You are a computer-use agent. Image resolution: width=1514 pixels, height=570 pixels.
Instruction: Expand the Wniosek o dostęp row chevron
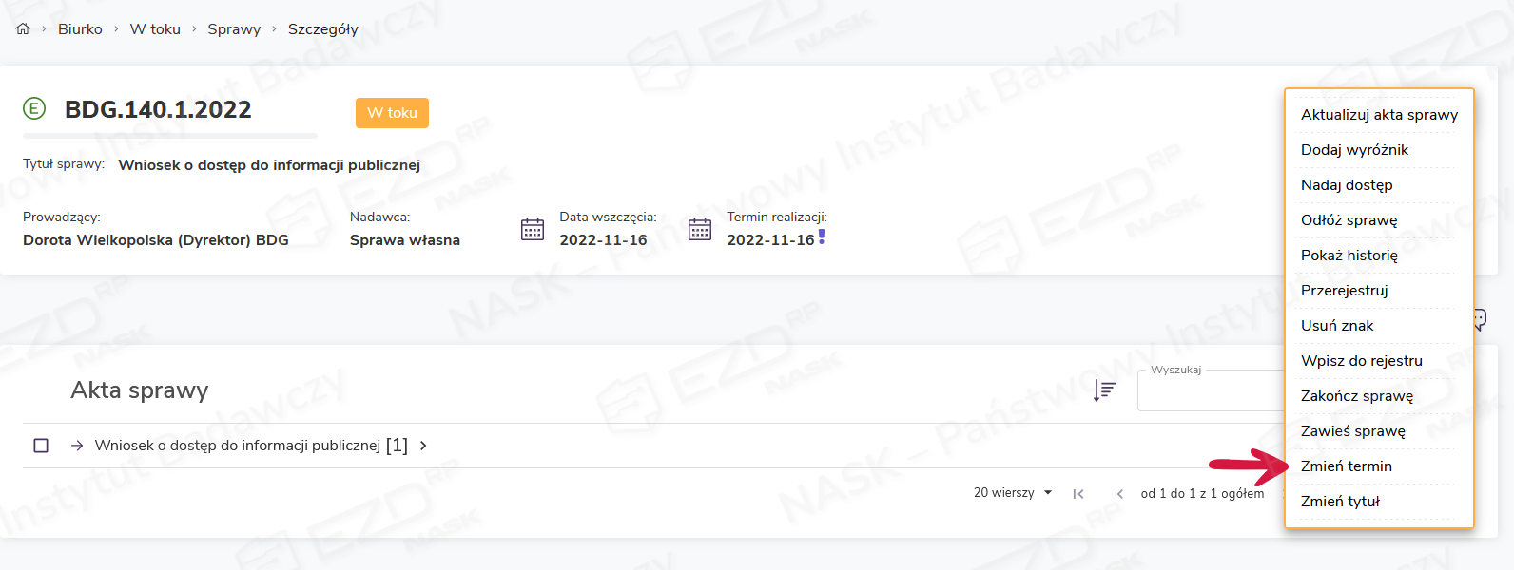[423, 446]
